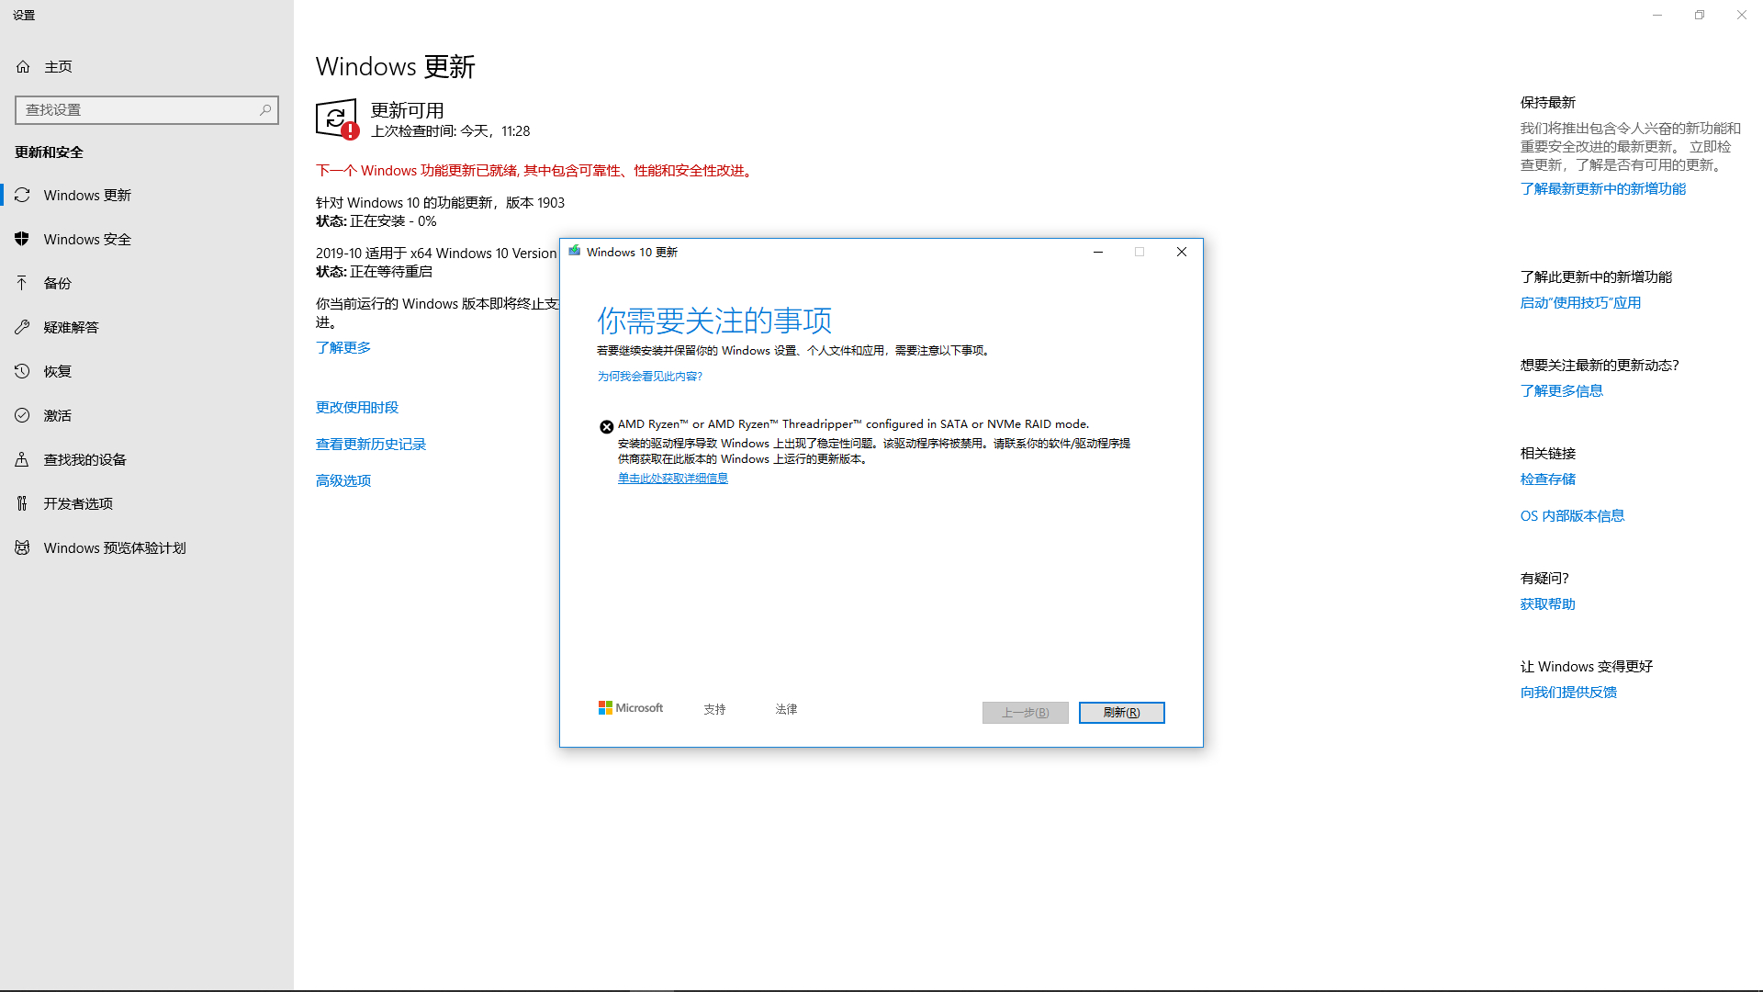This screenshot has height=992, width=1763.
Task: Click 了解更多信息 link on right panel
Action: (1562, 391)
